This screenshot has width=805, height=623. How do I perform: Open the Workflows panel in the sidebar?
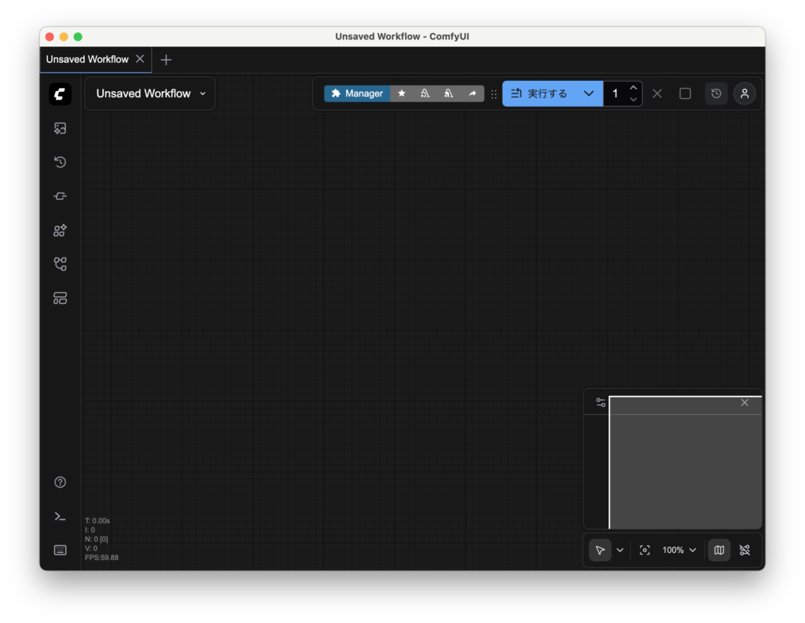point(60,264)
